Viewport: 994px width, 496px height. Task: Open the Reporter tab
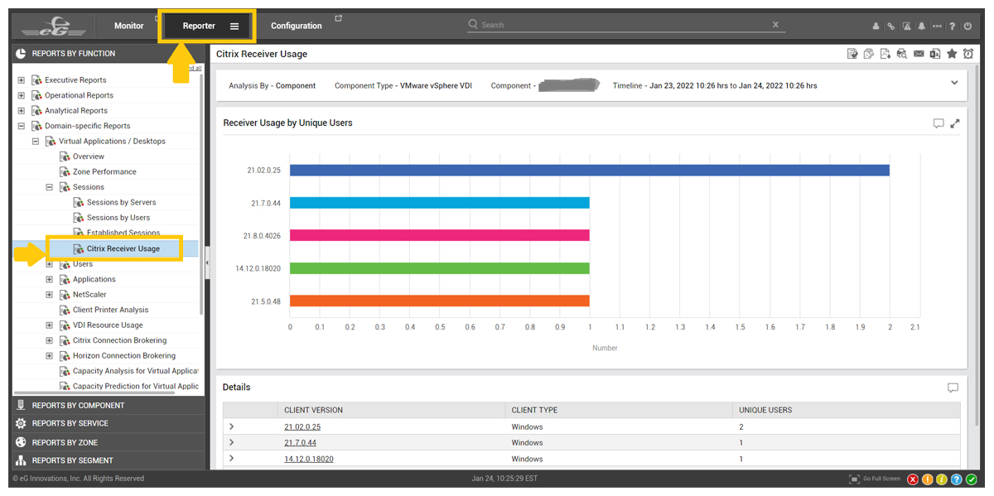coord(199,26)
